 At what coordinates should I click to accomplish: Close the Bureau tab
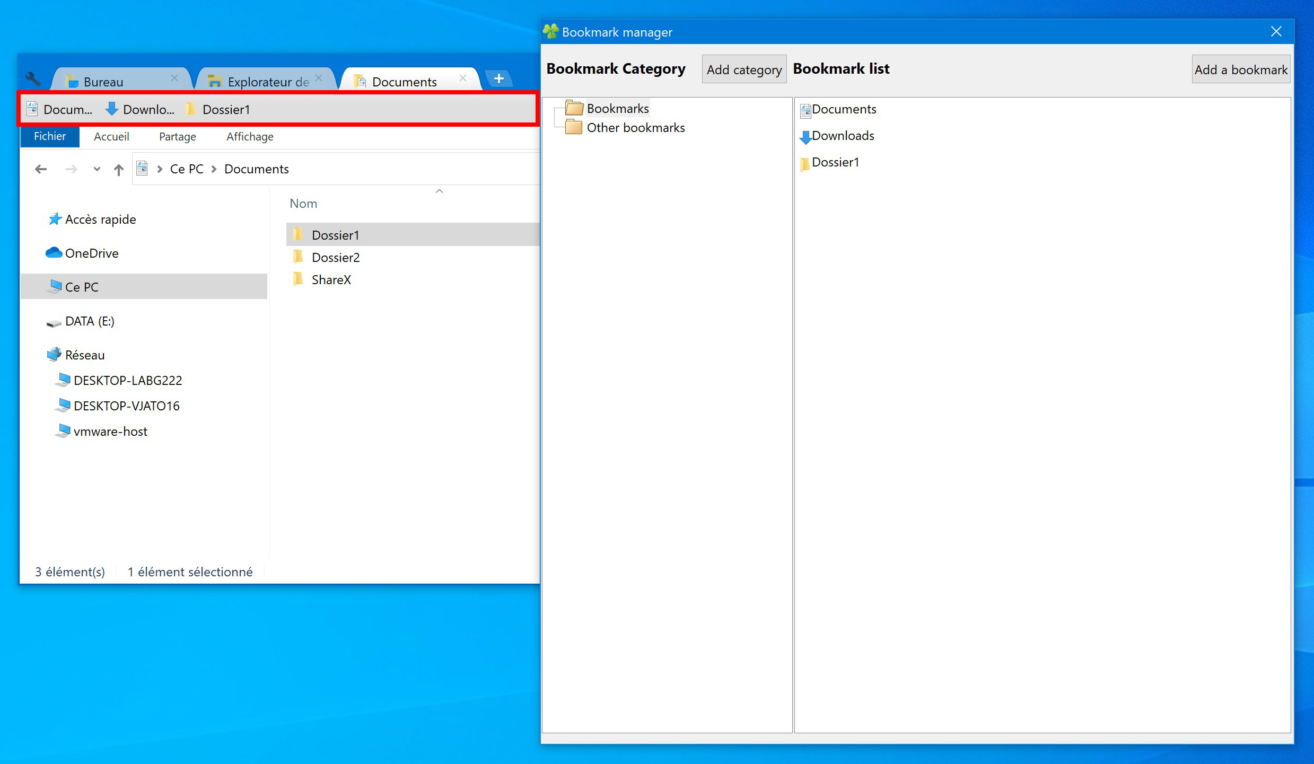(x=174, y=78)
